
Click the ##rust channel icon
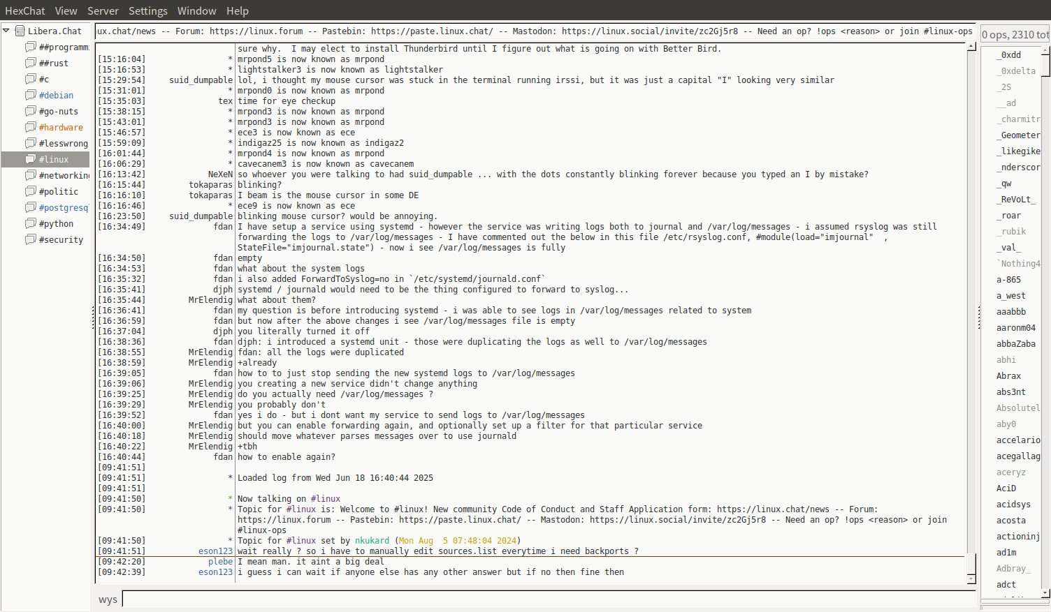[x=31, y=63]
